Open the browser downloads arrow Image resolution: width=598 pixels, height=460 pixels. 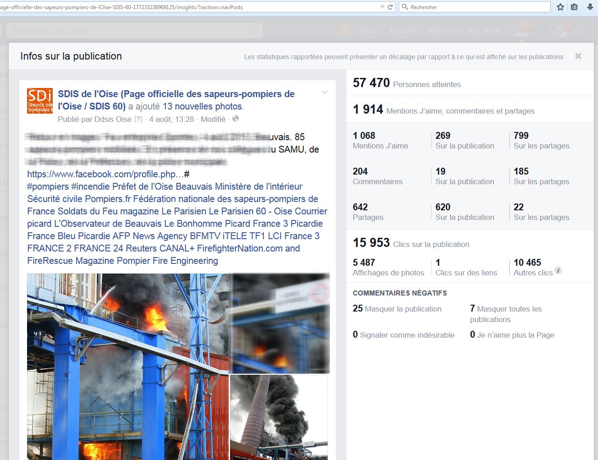590,7
